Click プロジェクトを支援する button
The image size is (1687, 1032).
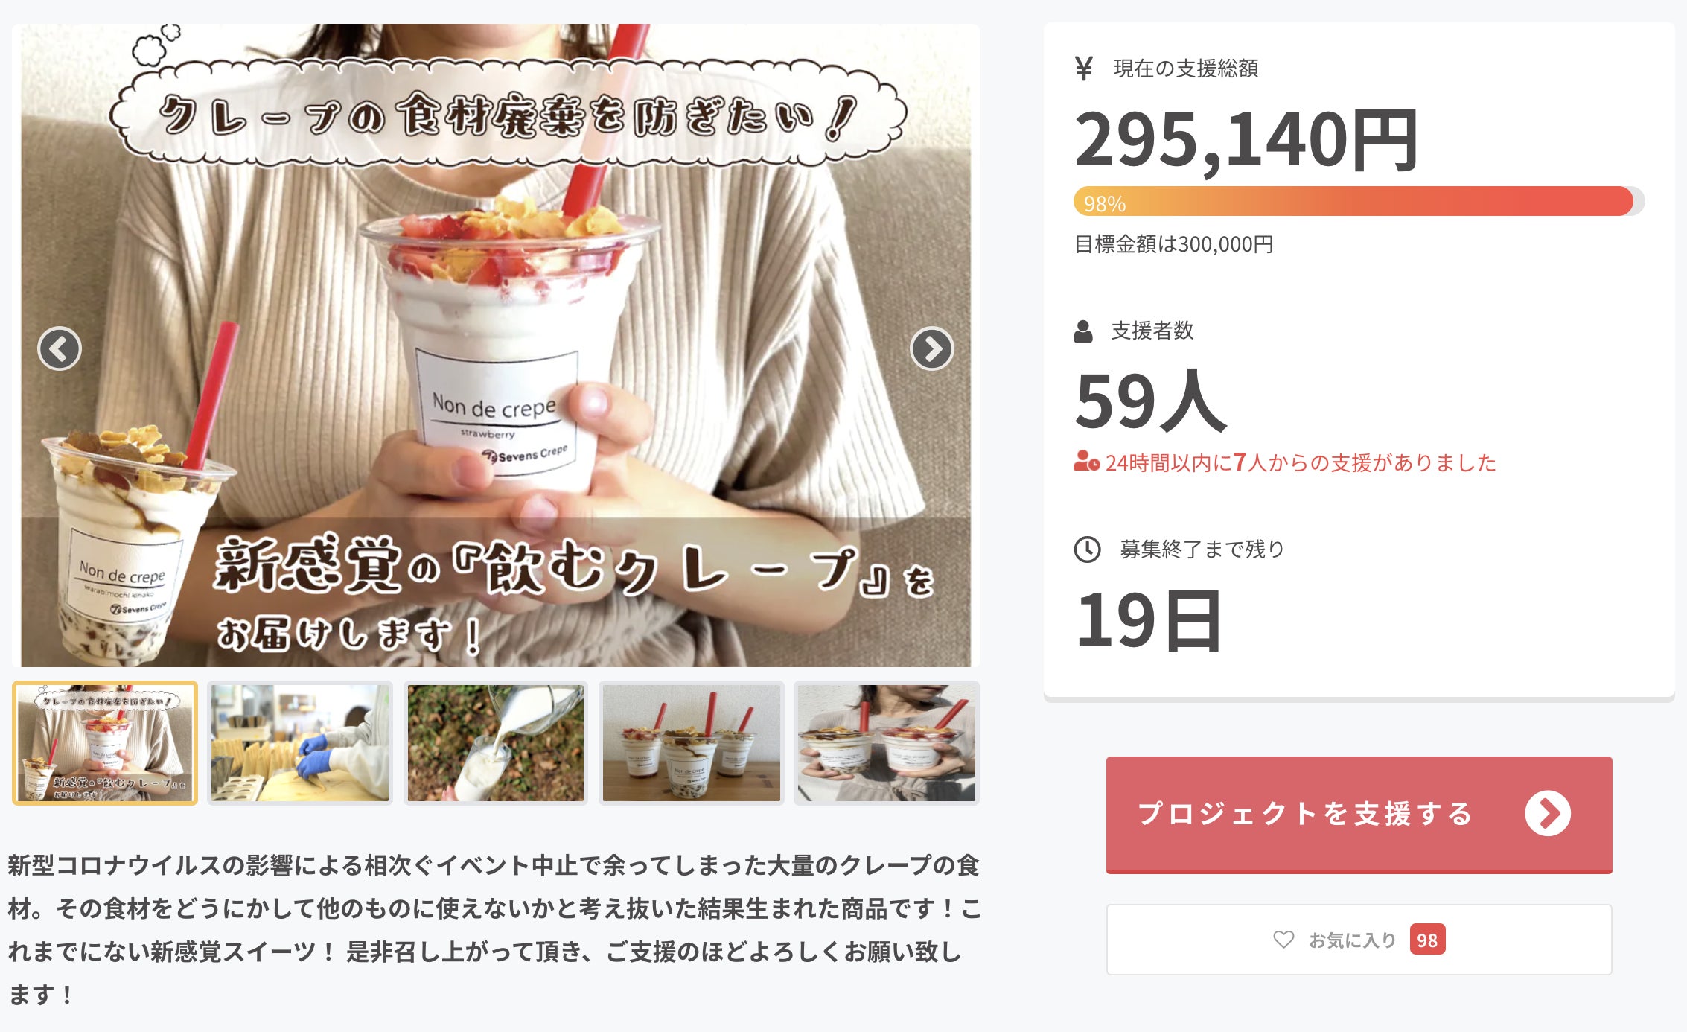tap(1359, 815)
